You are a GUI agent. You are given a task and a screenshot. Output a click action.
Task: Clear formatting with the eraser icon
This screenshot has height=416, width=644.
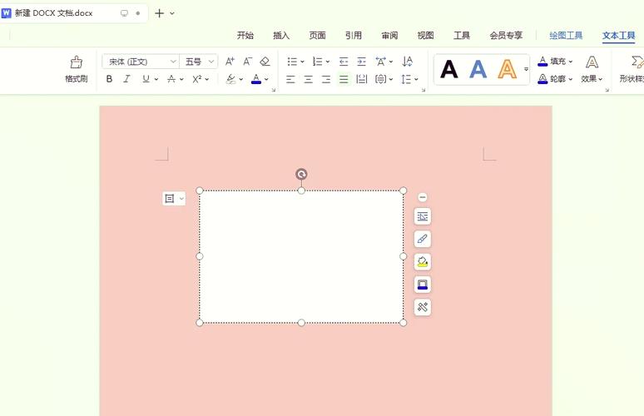pyautogui.click(x=265, y=62)
